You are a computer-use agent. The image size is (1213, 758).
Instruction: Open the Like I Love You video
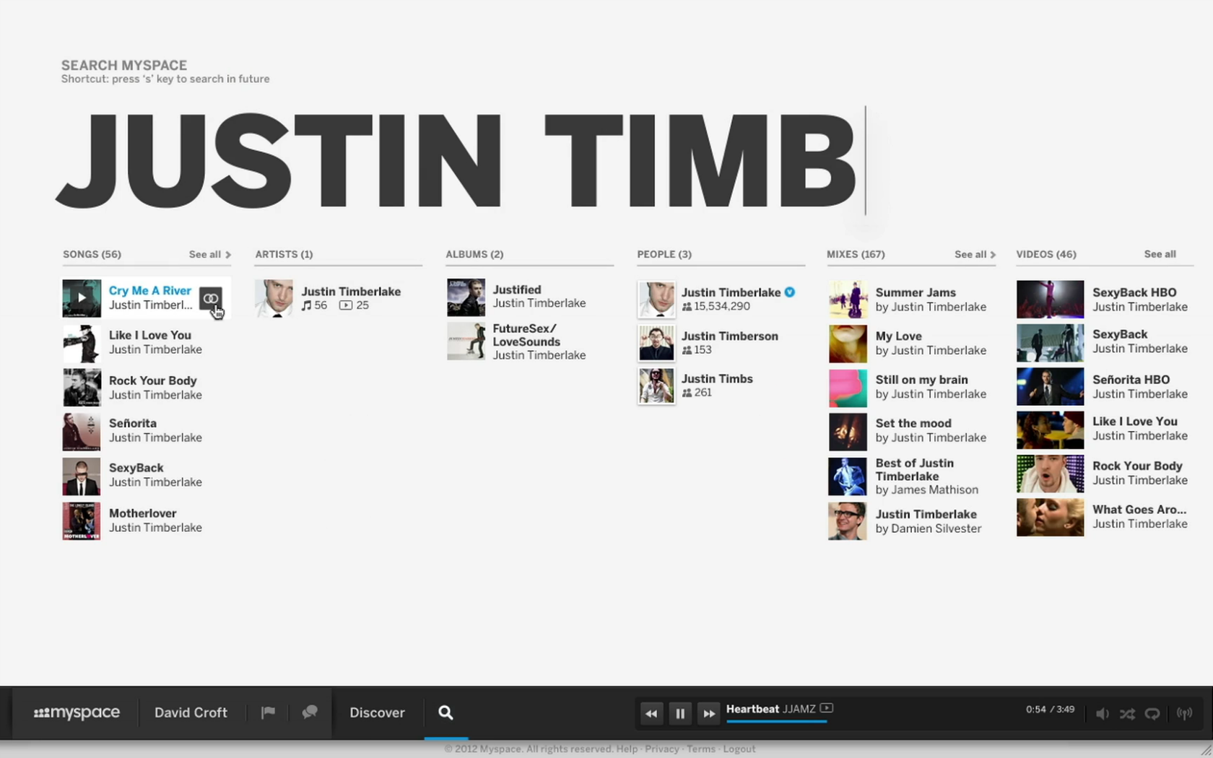(1135, 421)
